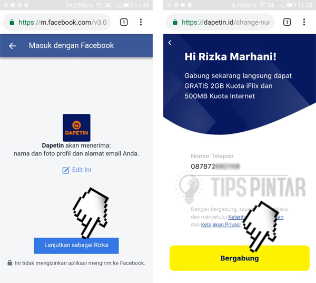Open the tab switcher in the Dapetin browser

(x=287, y=22)
